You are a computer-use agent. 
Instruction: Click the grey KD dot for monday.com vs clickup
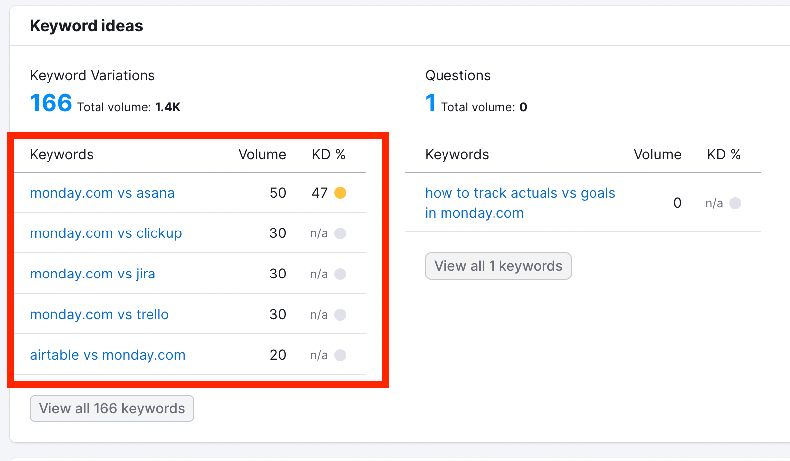[340, 233]
